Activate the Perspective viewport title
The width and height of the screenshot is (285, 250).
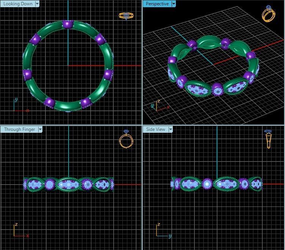tap(157, 4)
